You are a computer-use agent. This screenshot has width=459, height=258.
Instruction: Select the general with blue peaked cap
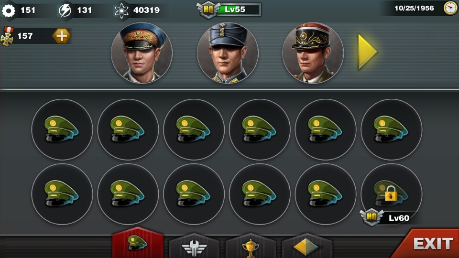pyautogui.click(x=142, y=53)
